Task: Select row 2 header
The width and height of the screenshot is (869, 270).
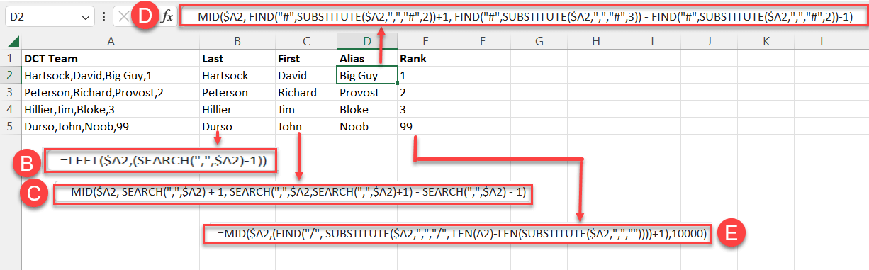Action: point(11,75)
